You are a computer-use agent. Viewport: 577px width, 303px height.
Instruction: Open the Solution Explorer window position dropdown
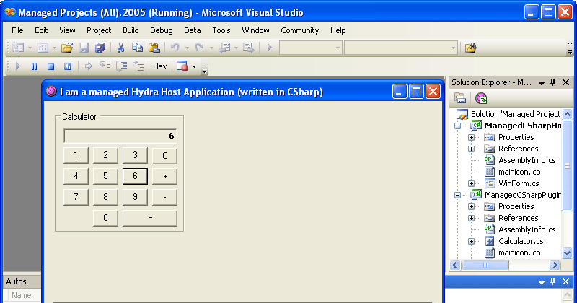tap(542, 83)
